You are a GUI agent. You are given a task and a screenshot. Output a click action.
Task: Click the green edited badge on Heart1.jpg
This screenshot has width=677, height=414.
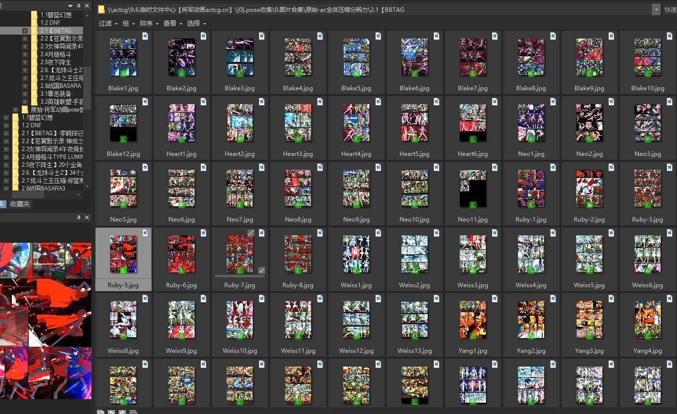coord(182,139)
